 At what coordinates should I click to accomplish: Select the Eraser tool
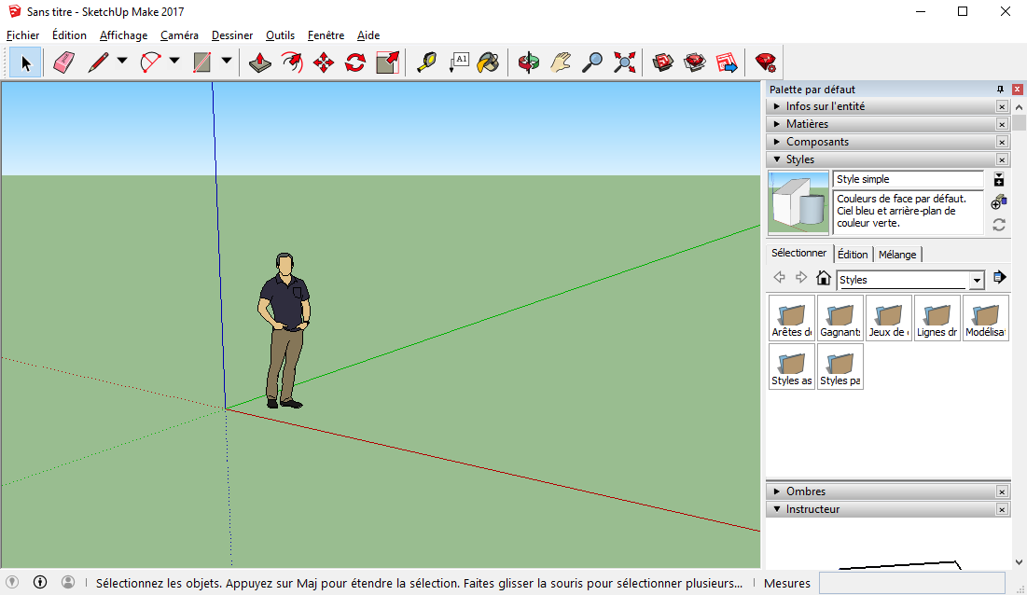(x=63, y=62)
